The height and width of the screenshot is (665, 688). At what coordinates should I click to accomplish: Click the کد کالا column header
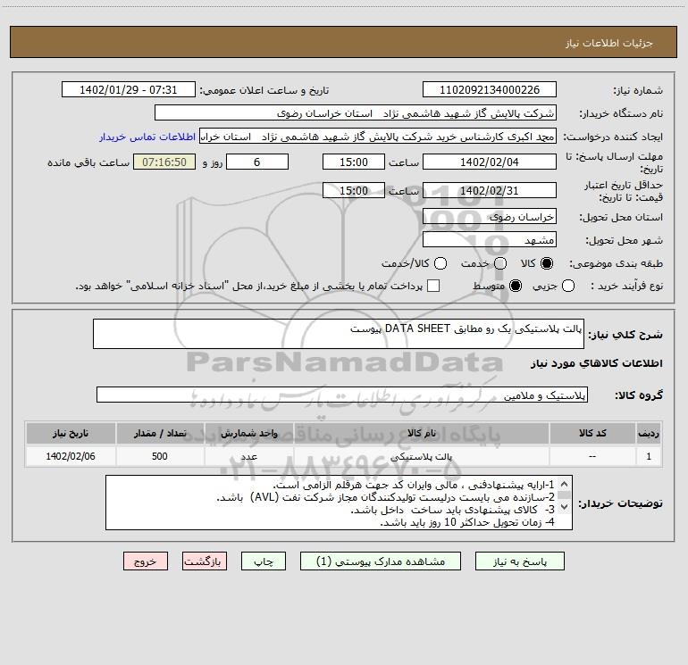[x=592, y=433]
